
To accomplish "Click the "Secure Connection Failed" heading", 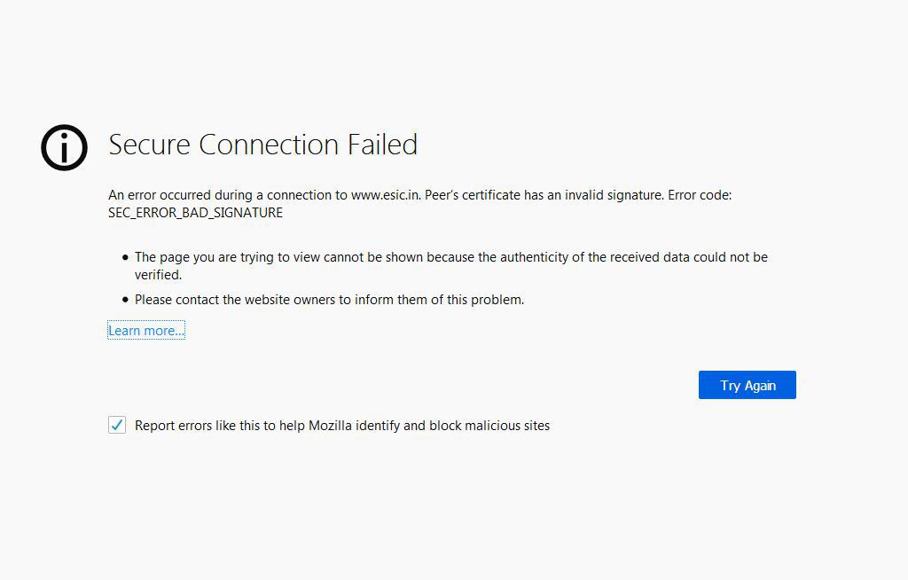I will (262, 145).
